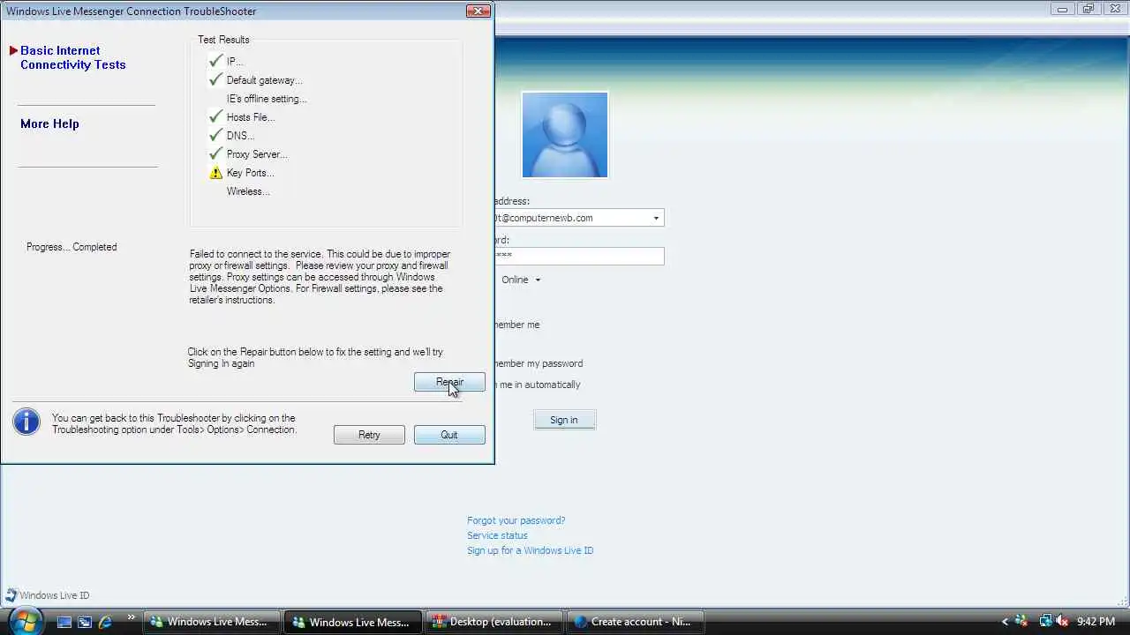The width and height of the screenshot is (1130, 635).
Task: Select the "Proxy Server..." result text
Action: tap(257, 154)
